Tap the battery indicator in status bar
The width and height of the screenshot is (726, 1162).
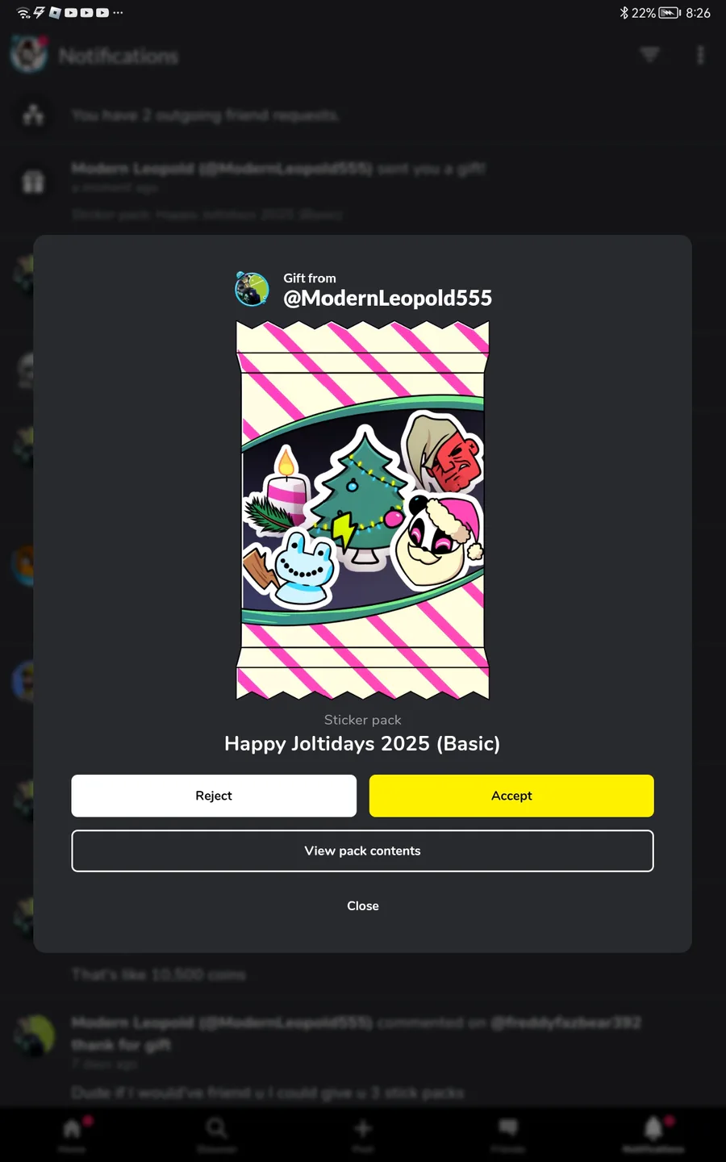point(670,13)
